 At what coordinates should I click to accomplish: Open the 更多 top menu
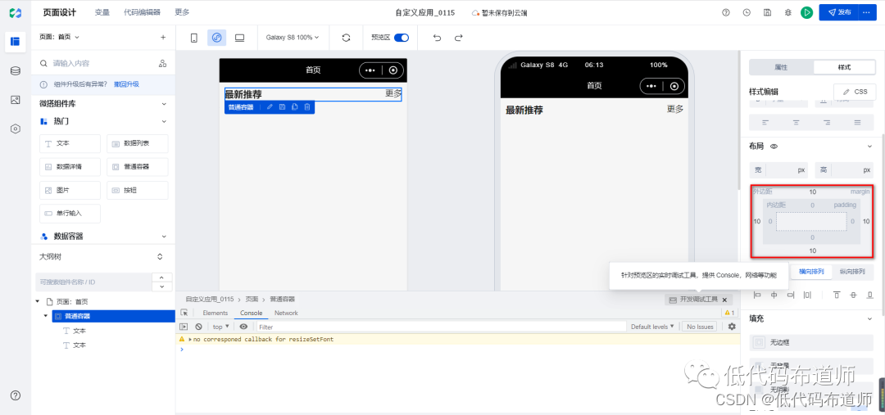[182, 12]
